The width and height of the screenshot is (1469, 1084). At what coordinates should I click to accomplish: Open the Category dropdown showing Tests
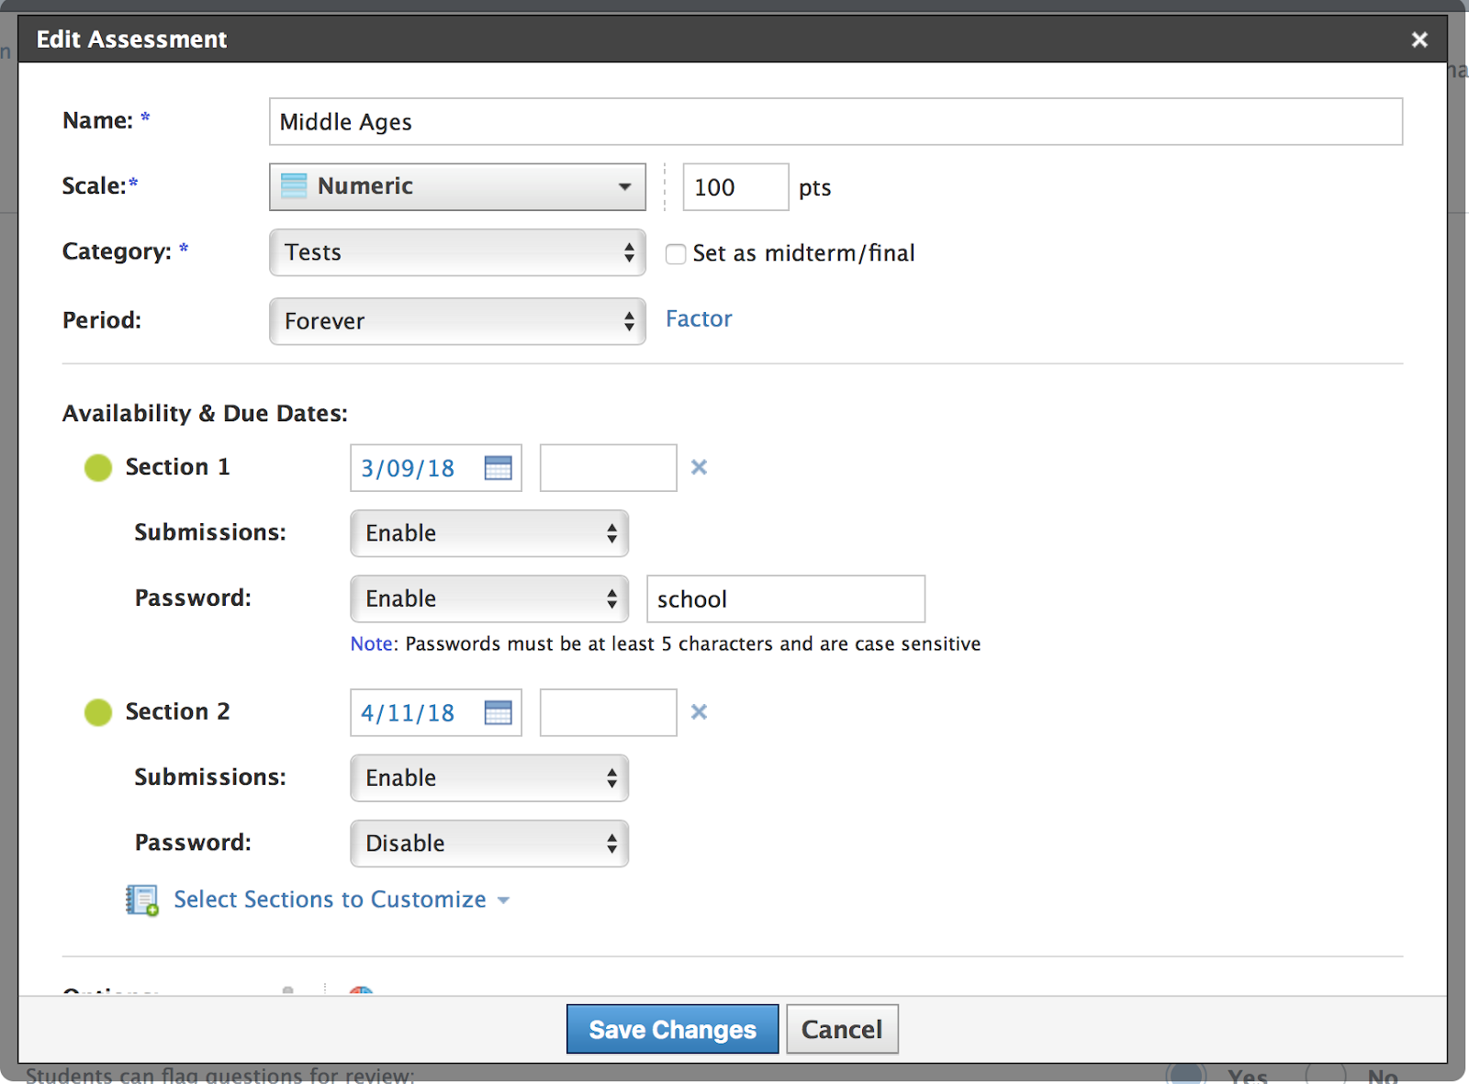coord(457,252)
